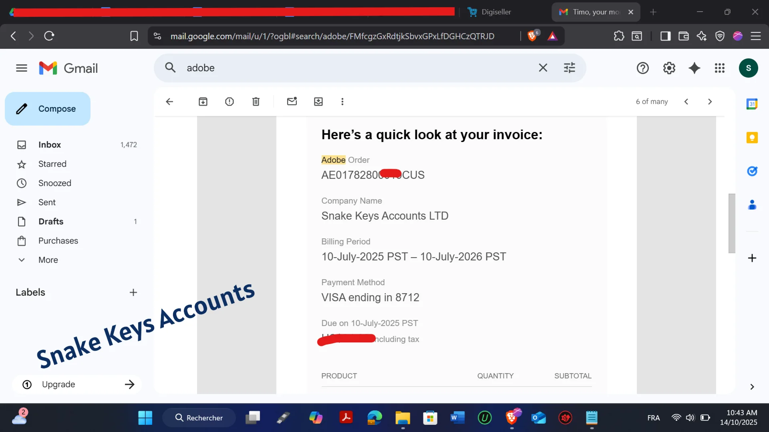Open Google Calendar in the side panel
Screen dimensions: 769x432
coord(752,104)
